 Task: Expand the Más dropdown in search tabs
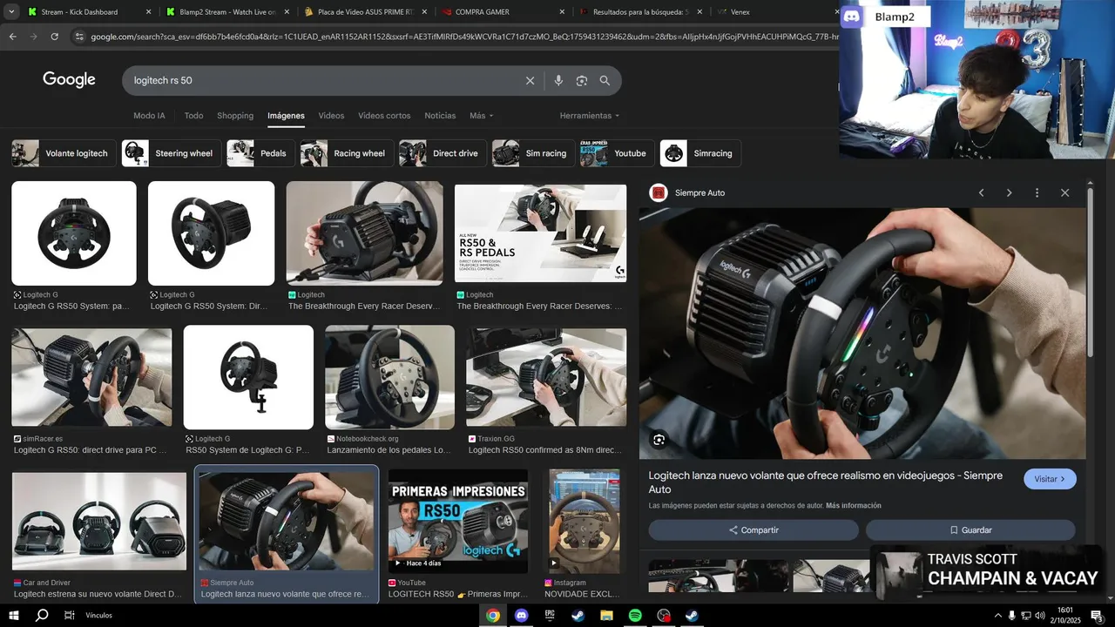coord(481,115)
